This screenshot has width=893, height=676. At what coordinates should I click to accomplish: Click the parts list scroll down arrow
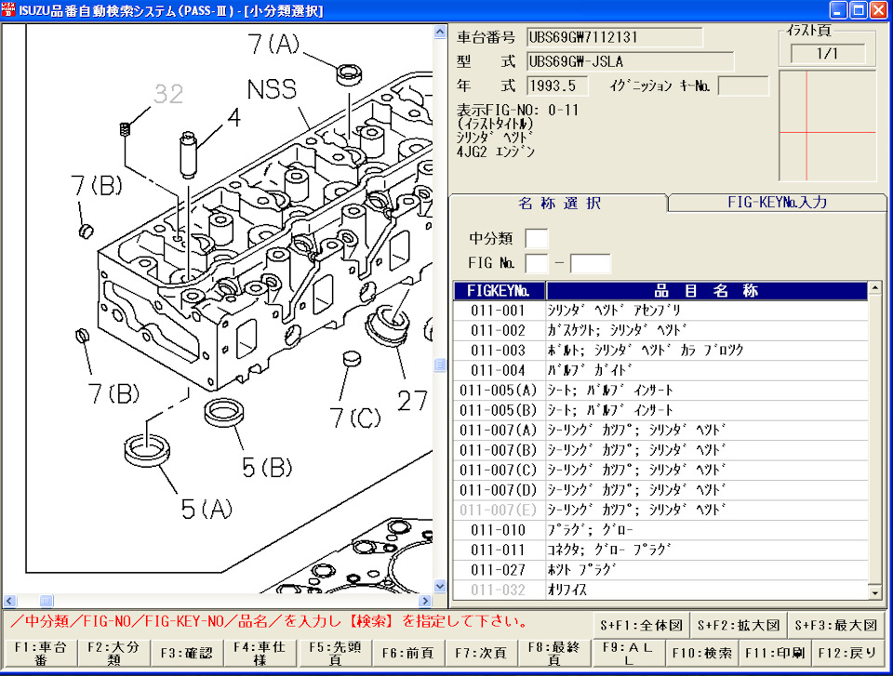click(x=875, y=593)
